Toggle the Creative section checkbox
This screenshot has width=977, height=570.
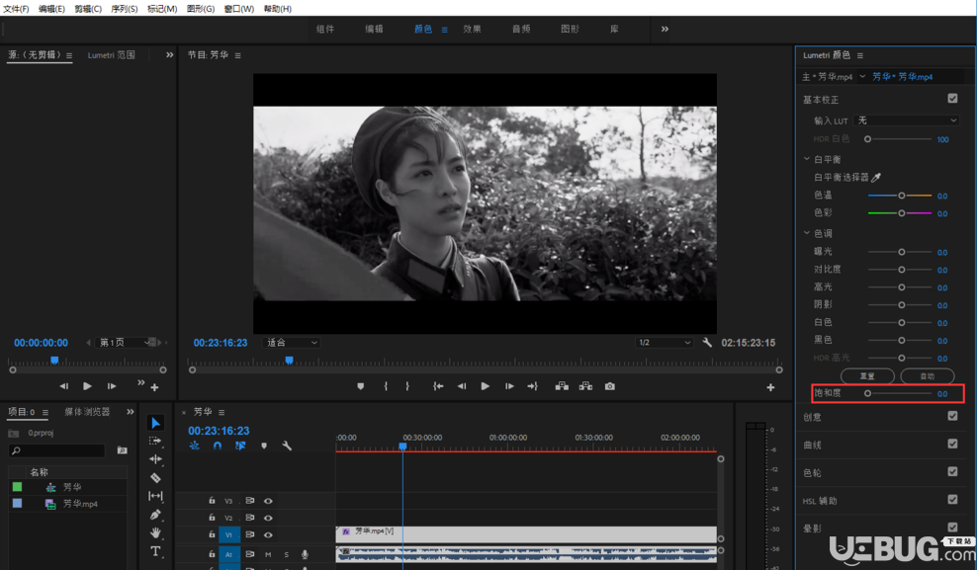click(952, 416)
